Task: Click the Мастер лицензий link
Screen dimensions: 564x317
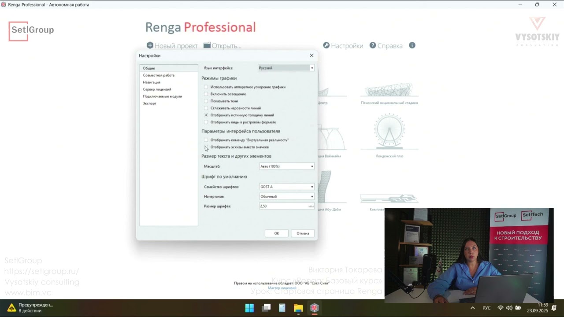Action: click(282, 288)
